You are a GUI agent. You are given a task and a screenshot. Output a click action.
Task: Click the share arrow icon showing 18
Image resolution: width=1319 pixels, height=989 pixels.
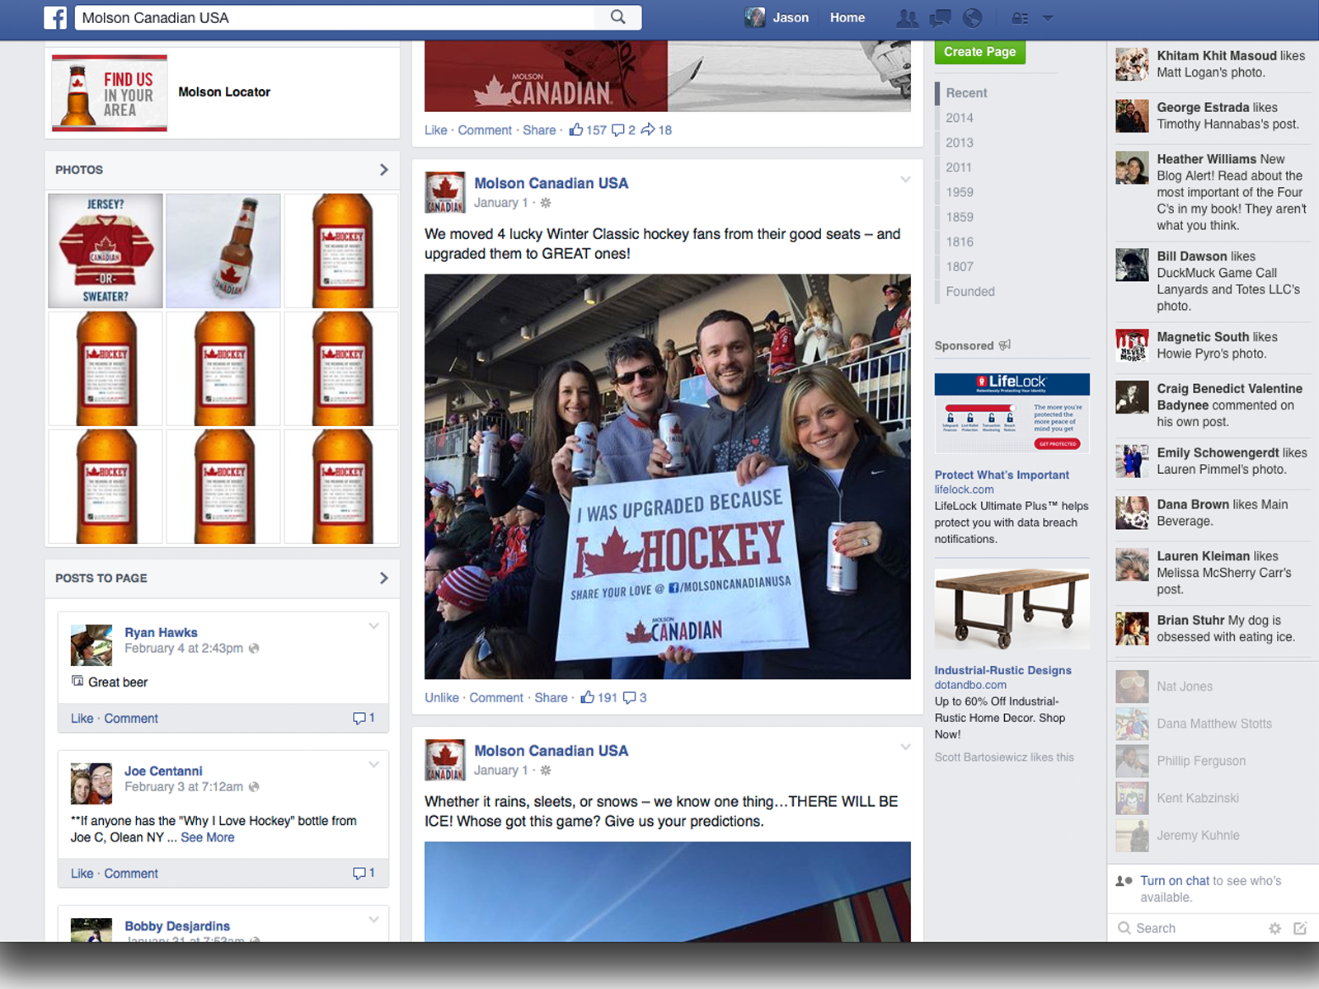coord(648,129)
